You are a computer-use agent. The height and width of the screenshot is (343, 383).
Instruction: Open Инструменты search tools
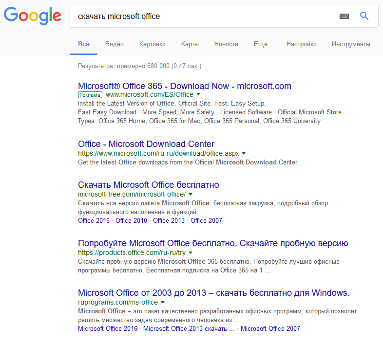click(x=351, y=44)
